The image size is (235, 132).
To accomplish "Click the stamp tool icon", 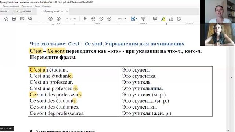I will pyautogui.click(x=179, y=19).
